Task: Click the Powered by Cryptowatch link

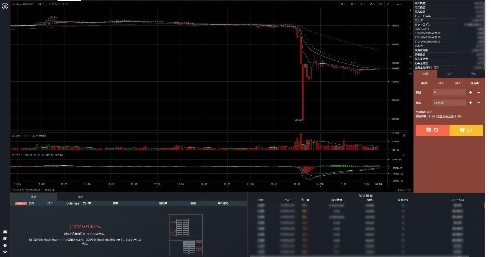Action: click(26, 189)
